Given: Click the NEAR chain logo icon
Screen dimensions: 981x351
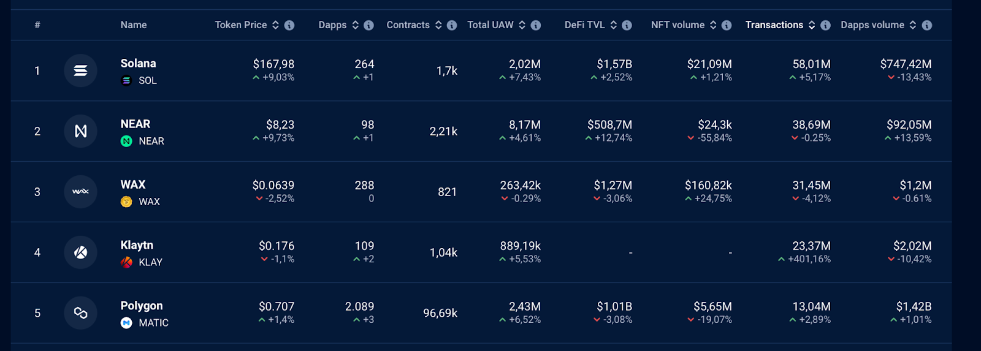Looking at the screenshot, I should click(x=80, y=131).
